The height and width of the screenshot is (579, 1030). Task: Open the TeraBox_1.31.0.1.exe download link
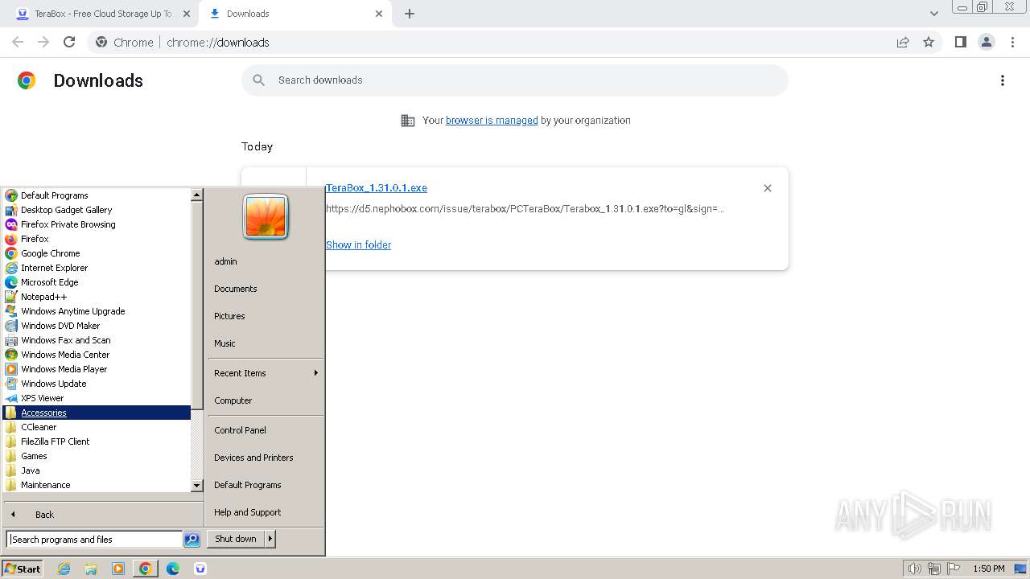[x=377, y=188]
